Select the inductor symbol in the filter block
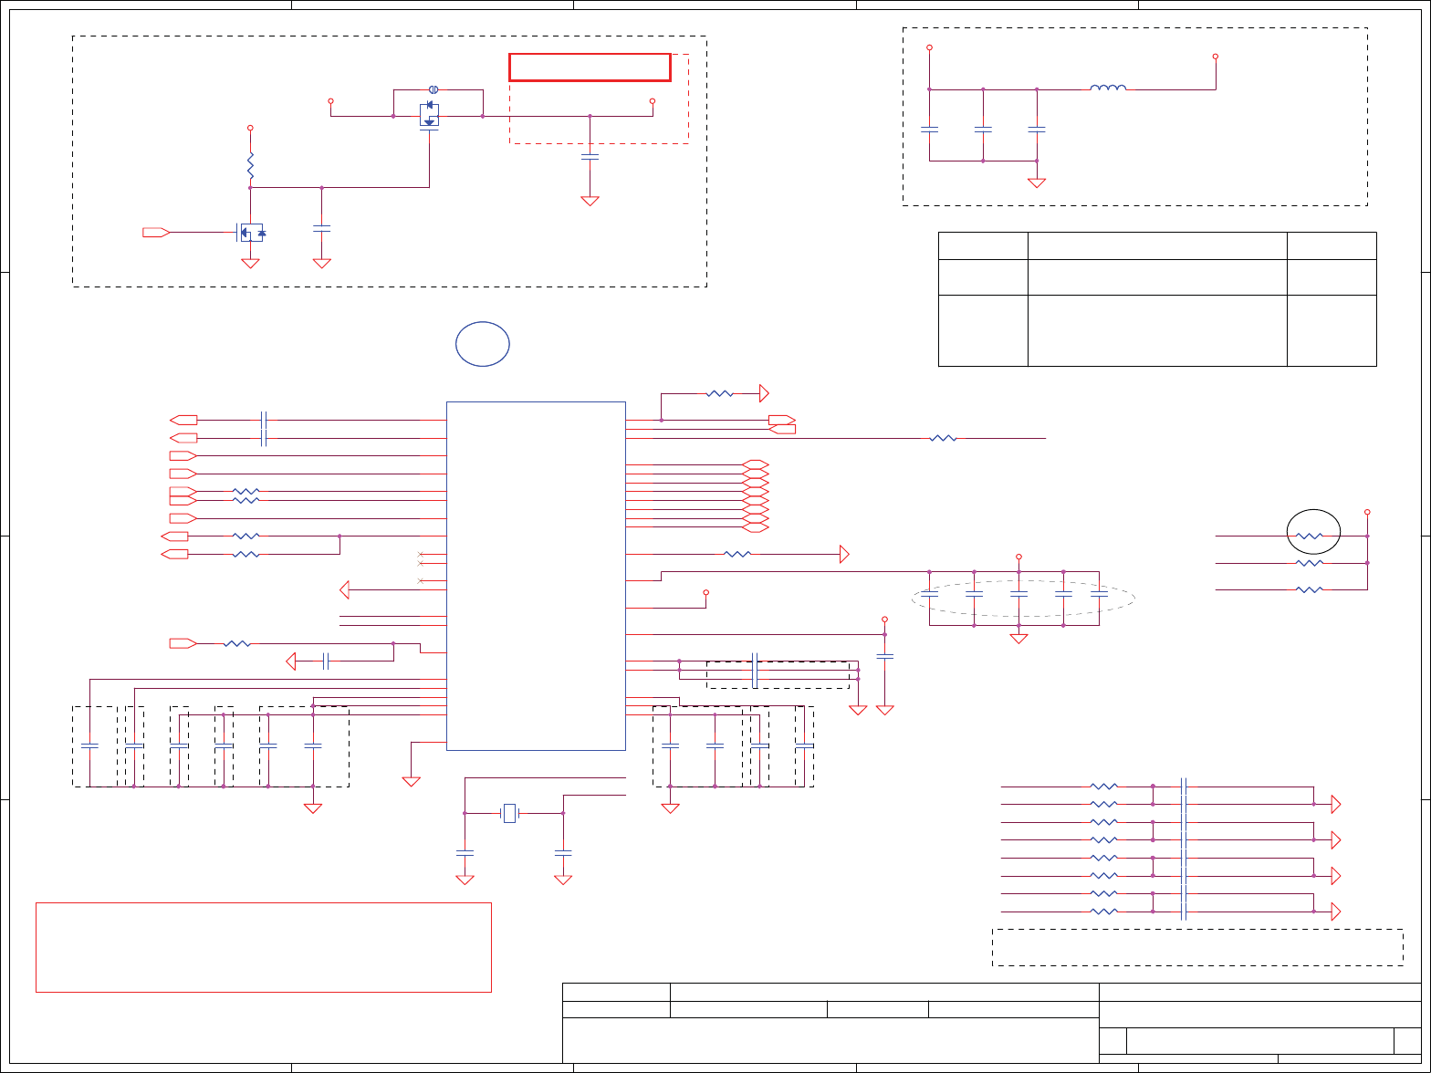The width and height of the screenshot is (1431, 1073). 1109,89
